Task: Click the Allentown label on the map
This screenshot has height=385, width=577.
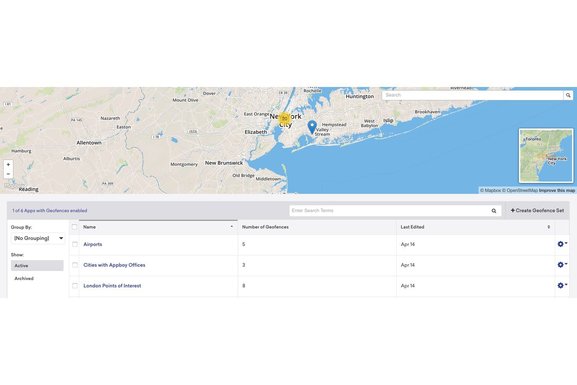Action: 89,143
